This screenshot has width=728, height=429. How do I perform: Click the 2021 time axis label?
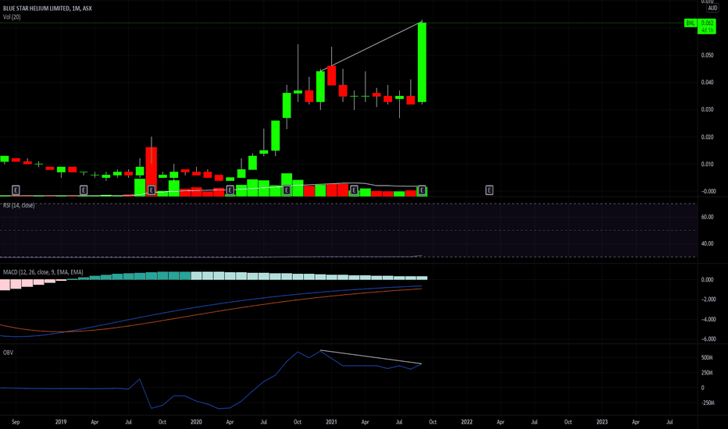click(x=331, y=422)
